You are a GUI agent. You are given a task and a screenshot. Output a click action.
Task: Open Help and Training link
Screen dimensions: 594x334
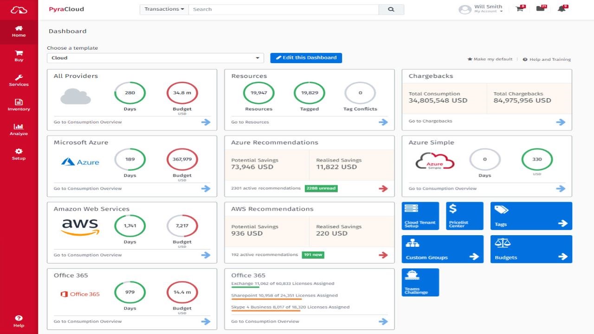tap(547, 59)
